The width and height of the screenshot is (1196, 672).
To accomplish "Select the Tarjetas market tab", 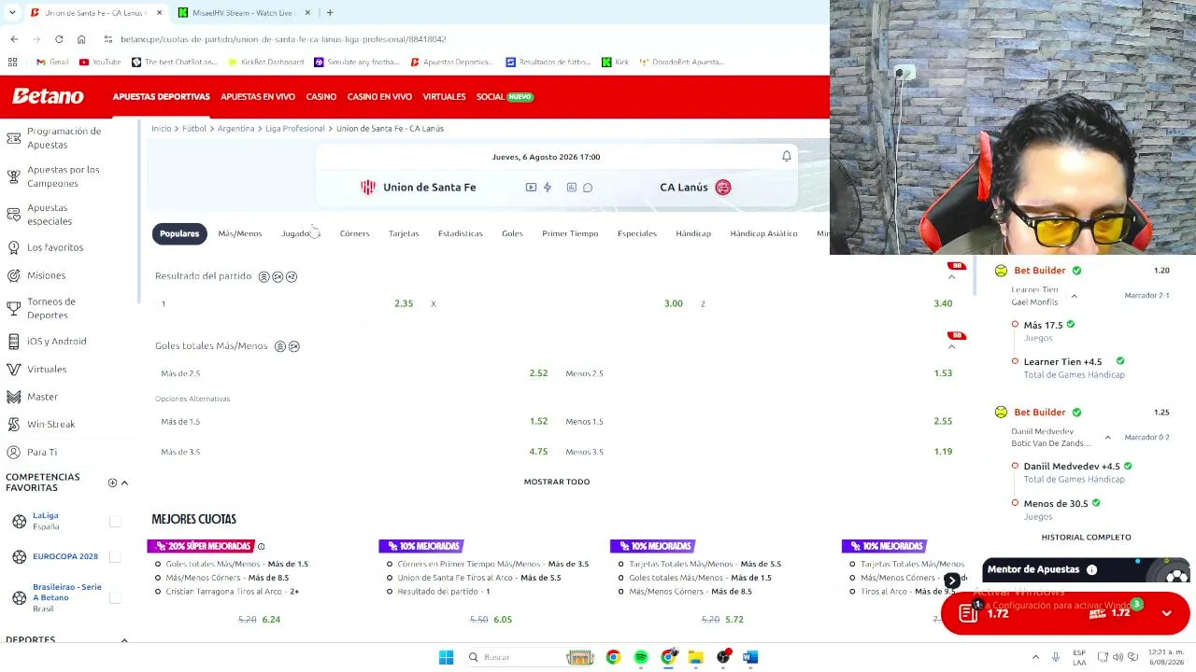I will click(x=404, y=233).
